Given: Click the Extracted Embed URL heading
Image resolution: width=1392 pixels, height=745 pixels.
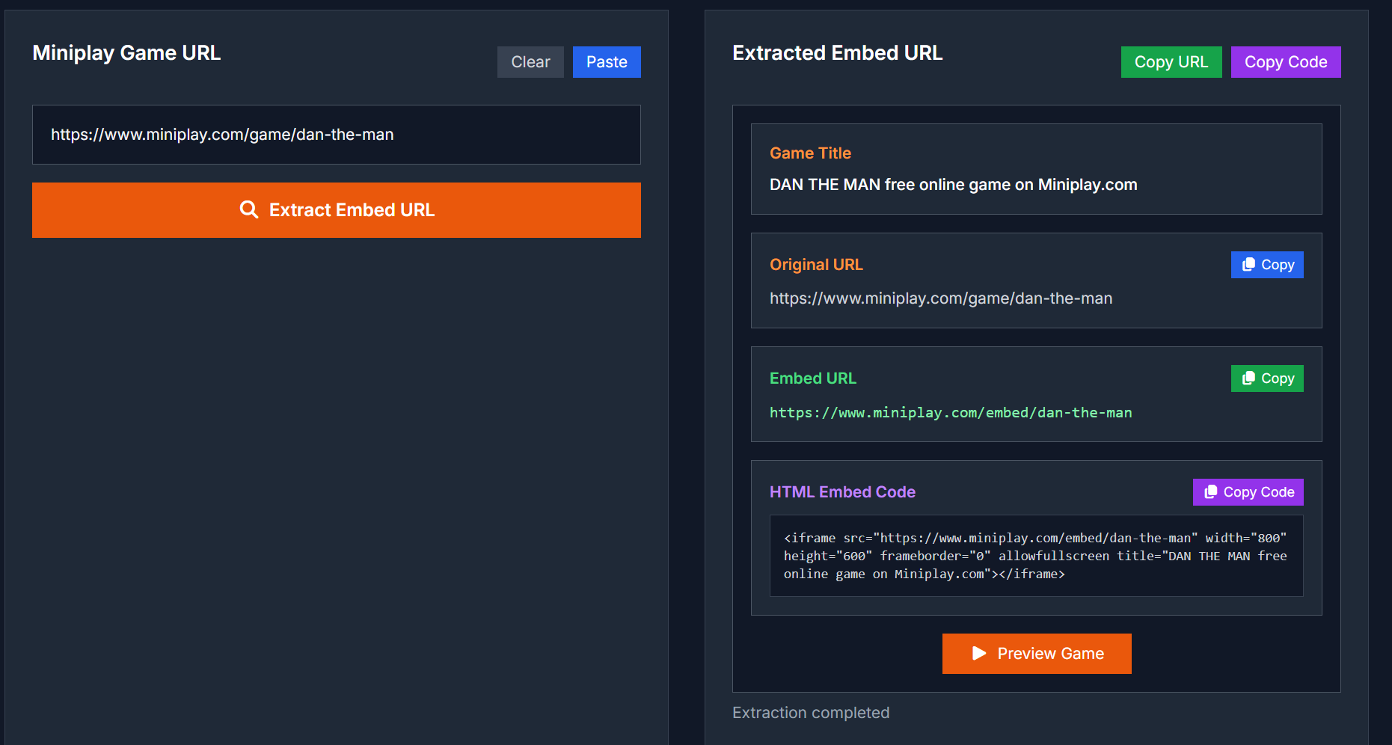Looking at the screenshot, I should [837, 53].
